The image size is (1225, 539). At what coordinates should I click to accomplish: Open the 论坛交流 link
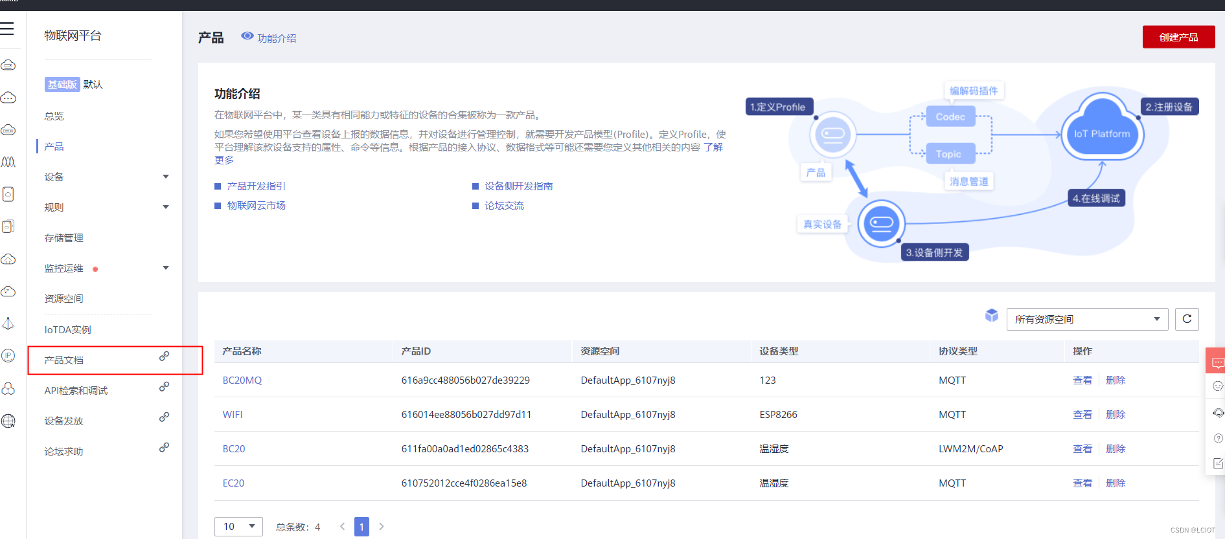(504, 206)
